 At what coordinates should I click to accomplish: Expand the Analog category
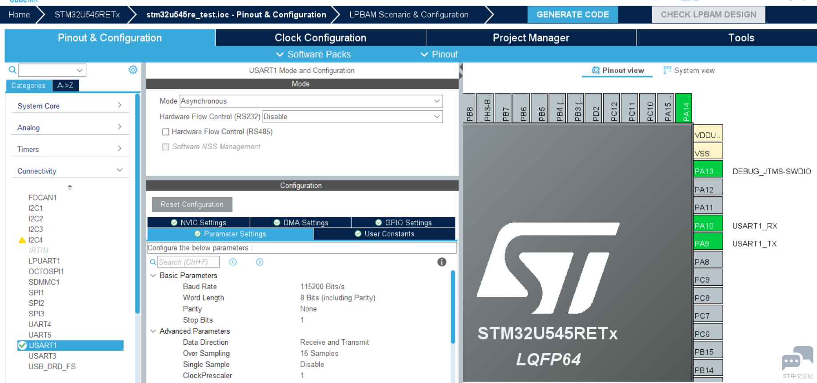[x=70, y=128]
